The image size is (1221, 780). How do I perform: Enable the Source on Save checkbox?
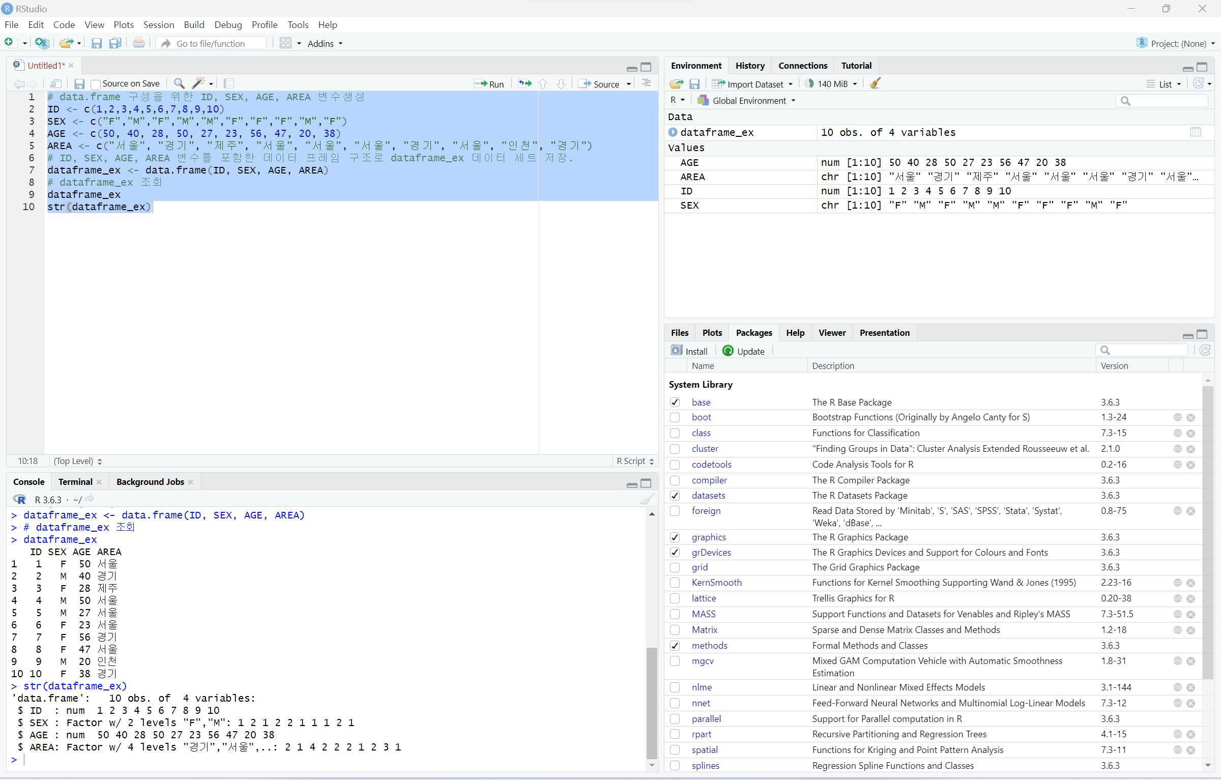96,84
